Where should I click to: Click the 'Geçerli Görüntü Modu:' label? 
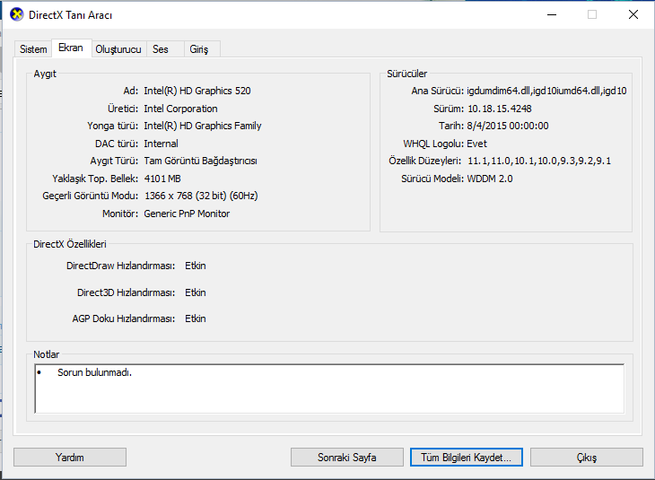point(91,196)
